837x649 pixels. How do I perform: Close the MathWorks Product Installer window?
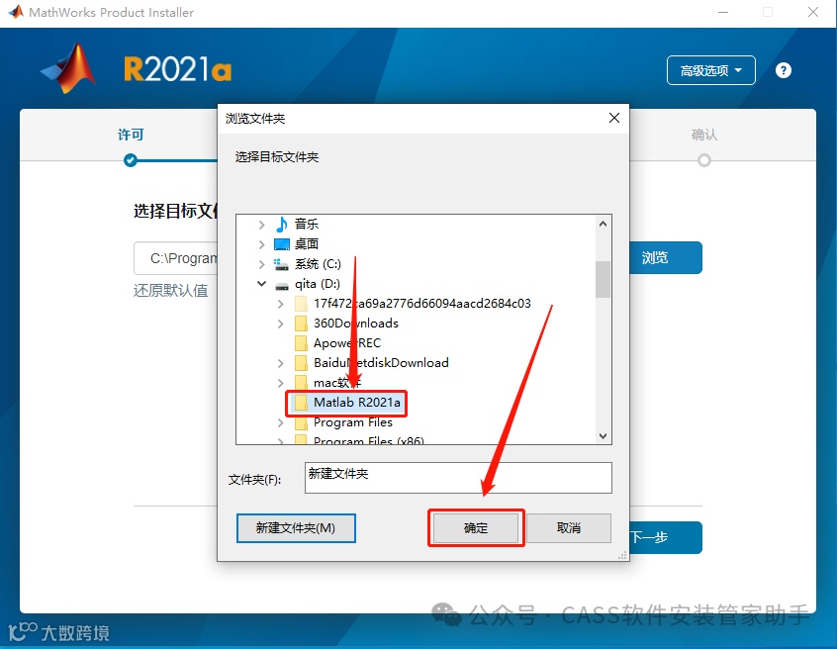click(x=813, y=12)
